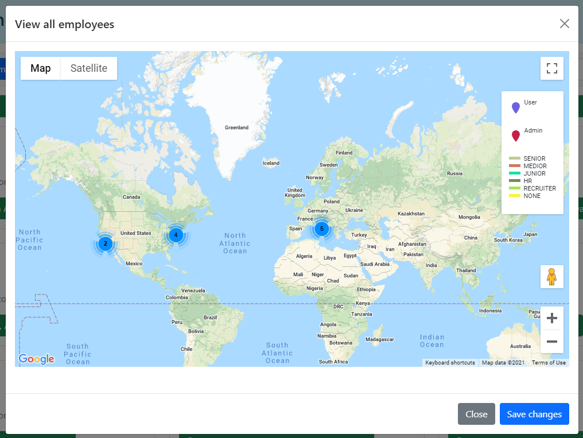Click the User label in legend
Viewport: 583px width, 438px height.
pyautogui.click(x=530, y=102)
